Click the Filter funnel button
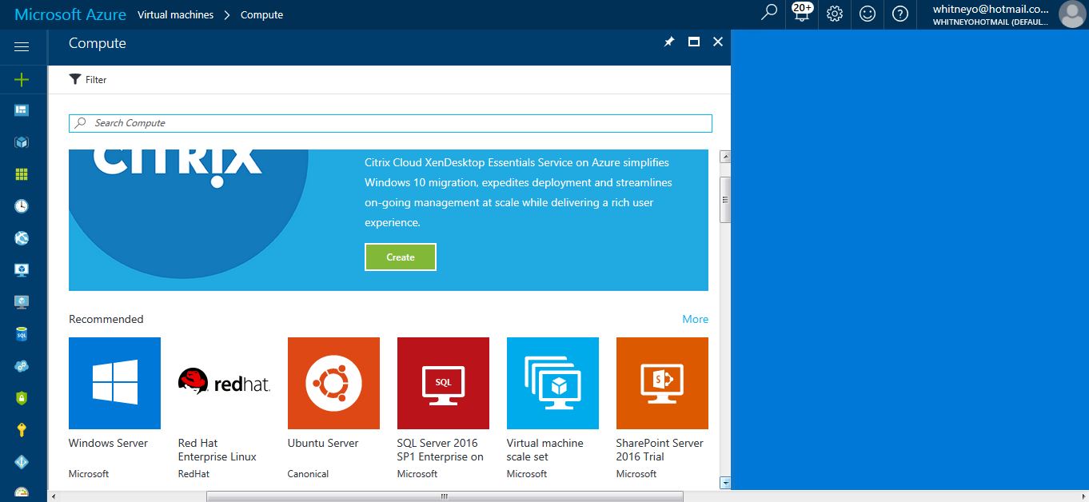The image size is (1089, 502). (88, 79)
